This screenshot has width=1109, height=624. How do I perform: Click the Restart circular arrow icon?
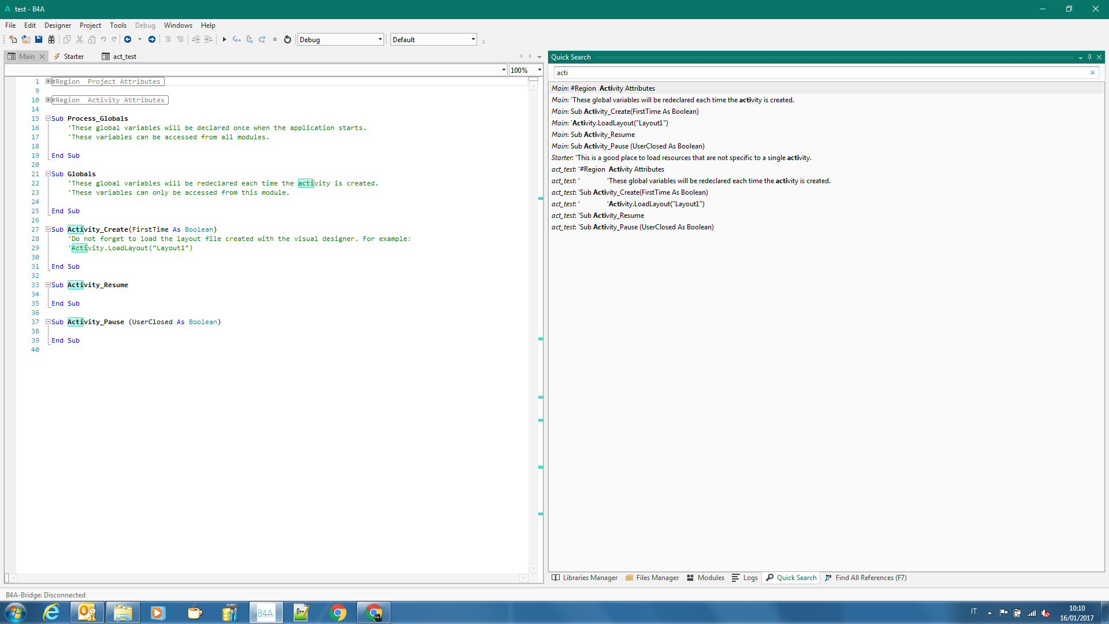[x=288, y=39]
